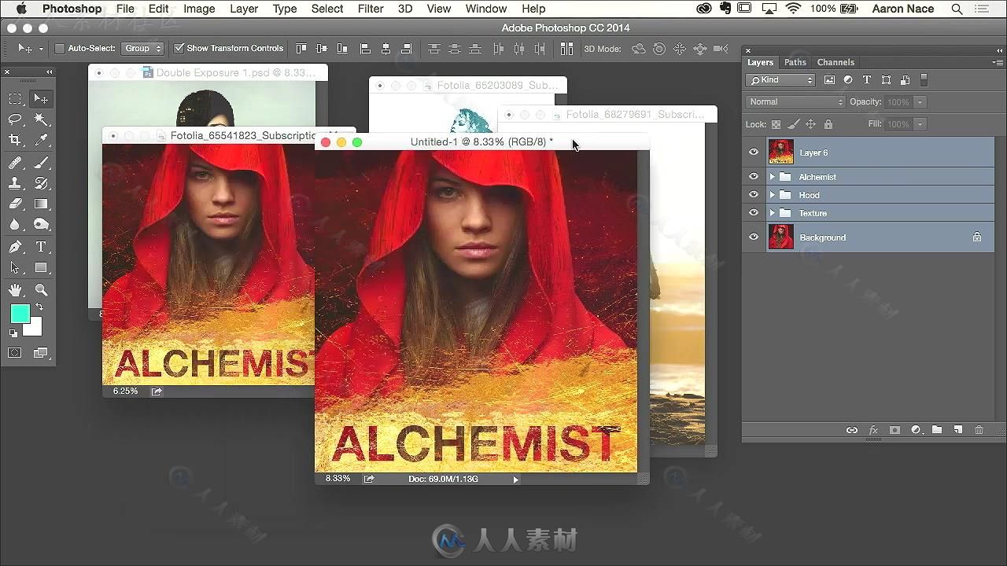Set the foreground color swatch
Viewport: 1007px width, 566px height.
tap(20, 313)
